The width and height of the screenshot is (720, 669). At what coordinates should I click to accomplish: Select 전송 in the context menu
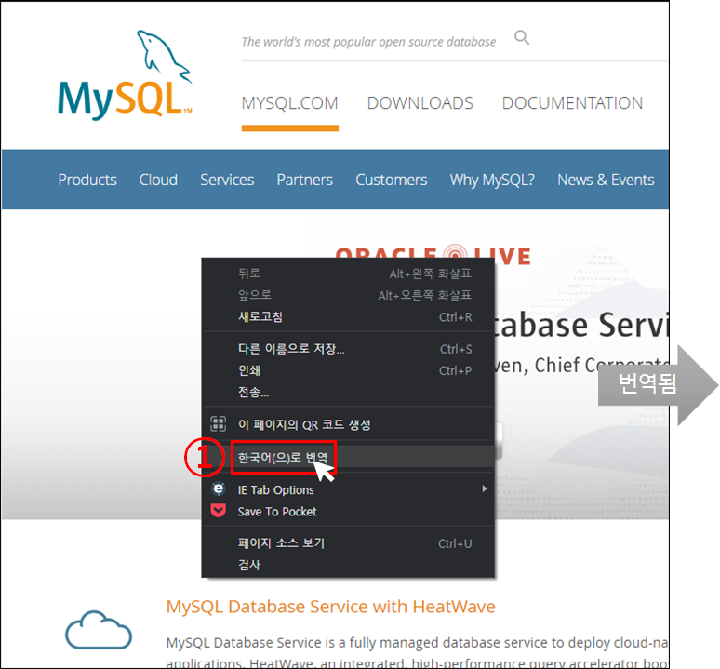pos(348,392)
